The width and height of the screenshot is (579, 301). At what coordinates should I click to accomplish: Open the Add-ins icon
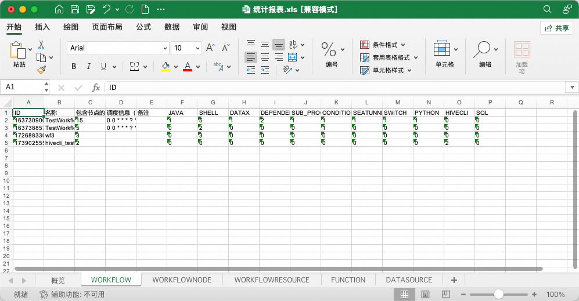[x=522, y=49]
